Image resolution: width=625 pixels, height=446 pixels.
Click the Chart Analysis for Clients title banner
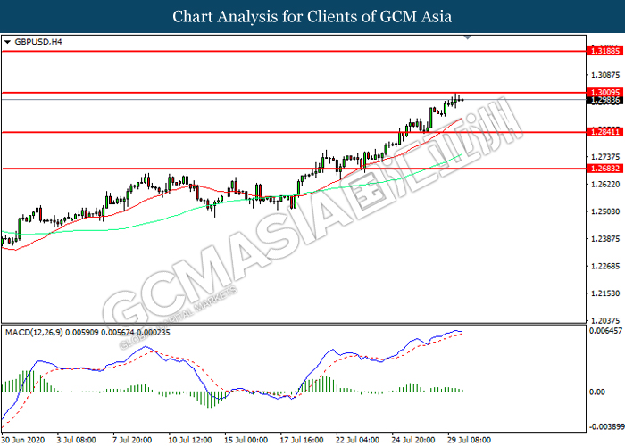[x=312, y=17]
